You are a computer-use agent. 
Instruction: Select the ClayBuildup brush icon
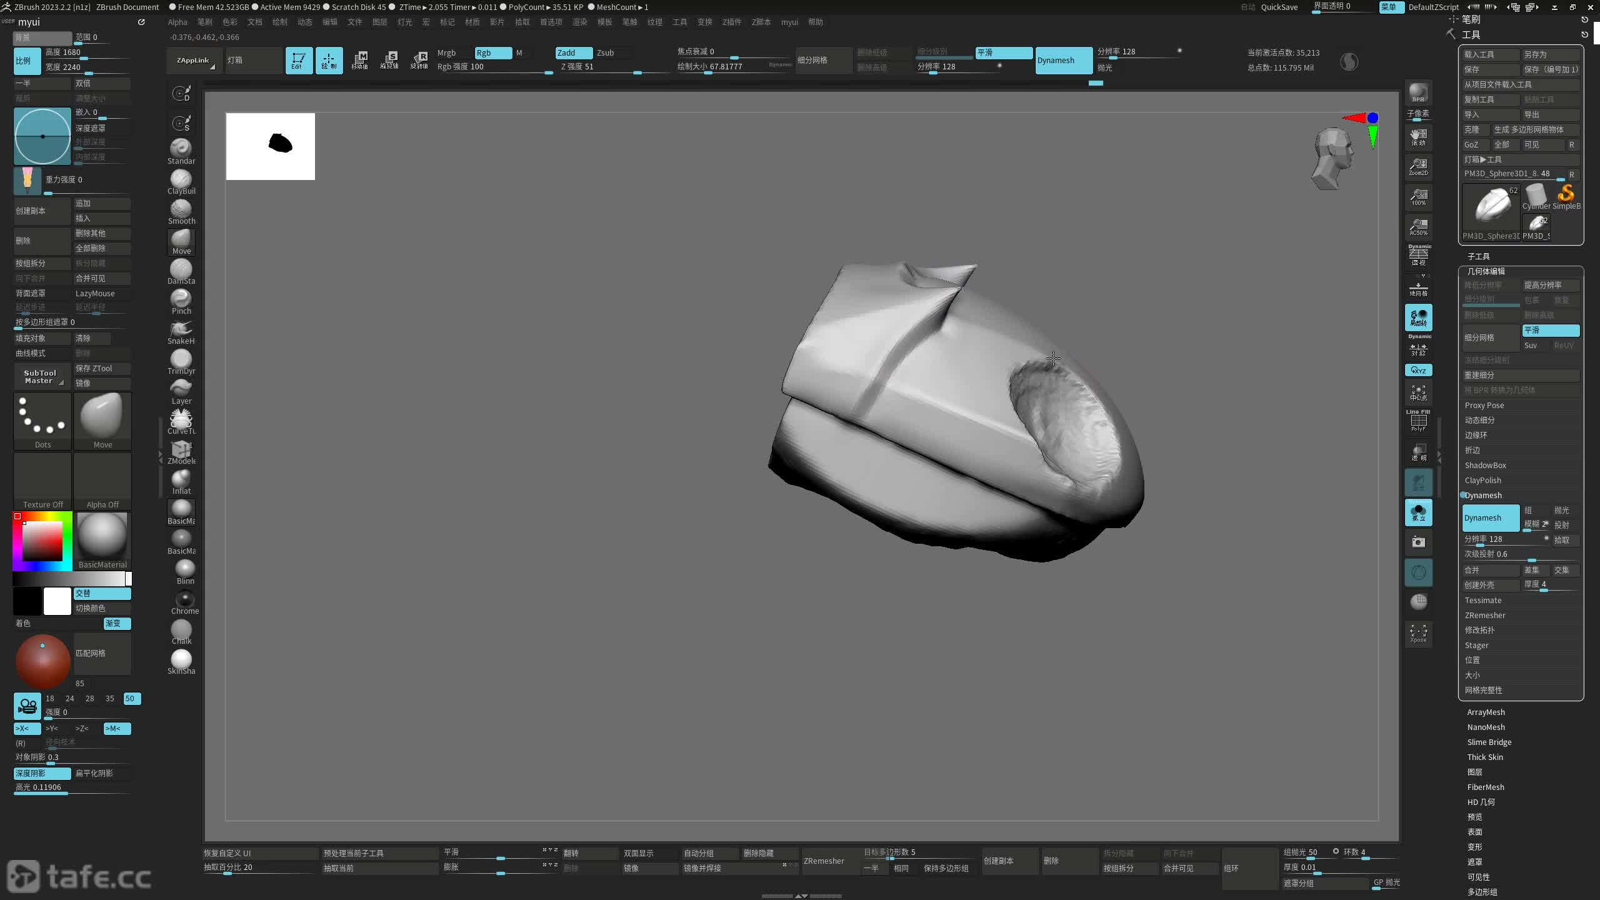coord(181,180)
